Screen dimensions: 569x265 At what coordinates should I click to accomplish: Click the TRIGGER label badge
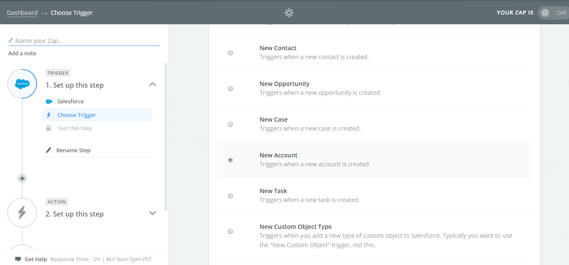58,73
